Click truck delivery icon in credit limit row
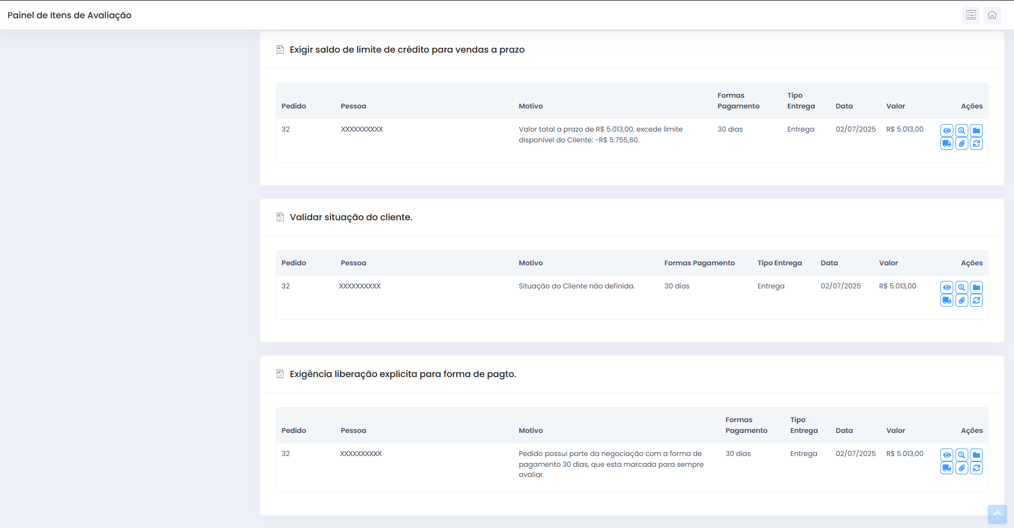The height and width of the screenshot is (528, 1014). point(947,143)
